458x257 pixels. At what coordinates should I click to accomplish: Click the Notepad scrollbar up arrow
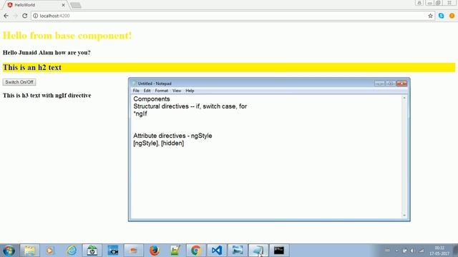(x=404, y=99)
